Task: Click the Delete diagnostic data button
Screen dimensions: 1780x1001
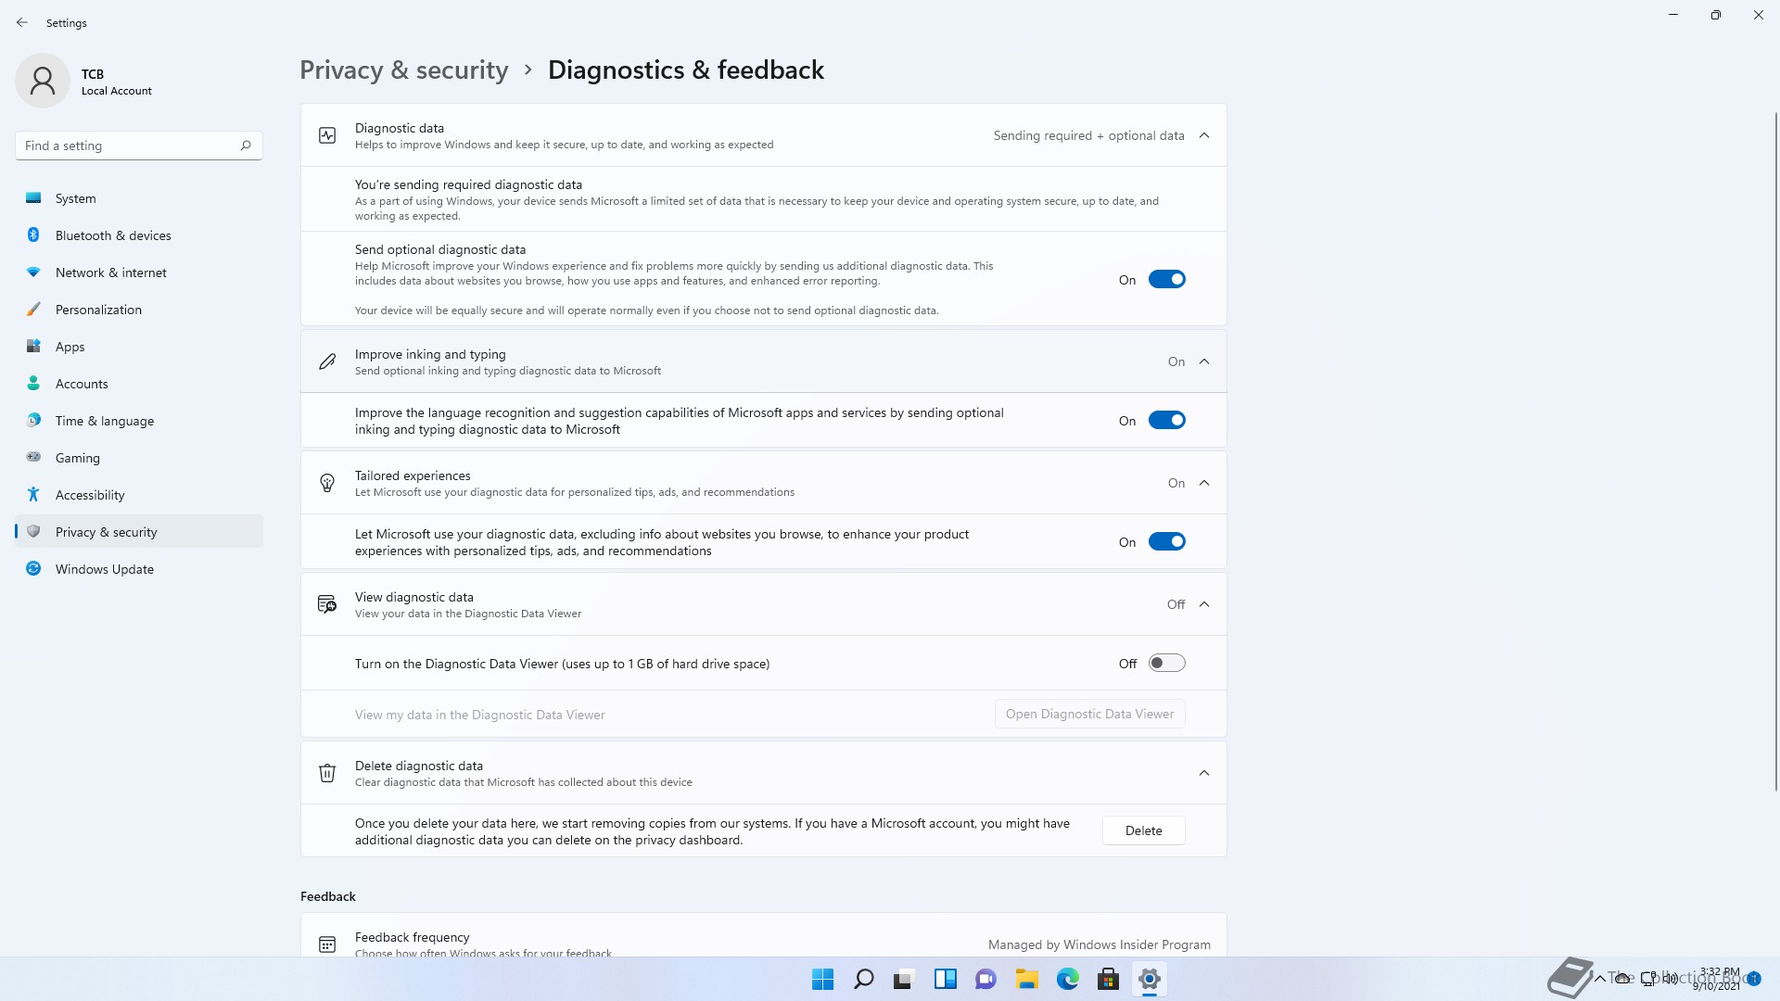Action: click(x=1143, y=830)
